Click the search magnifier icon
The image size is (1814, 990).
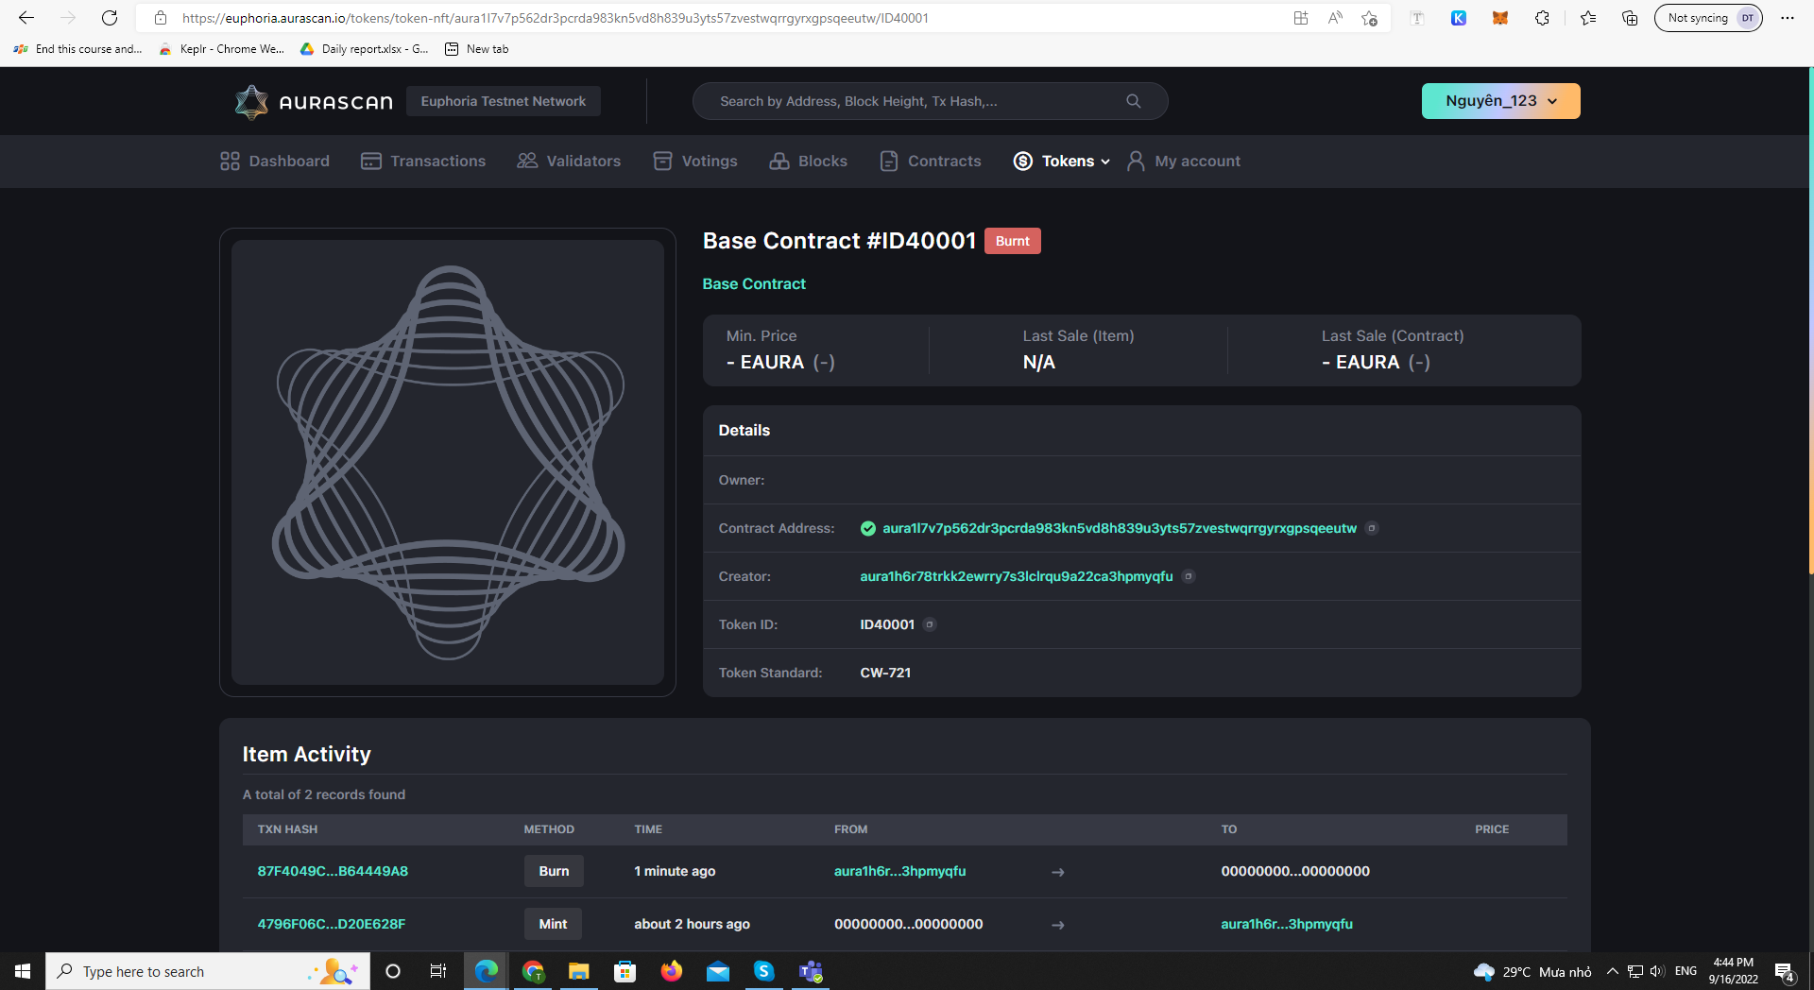tap(1133, 100)
